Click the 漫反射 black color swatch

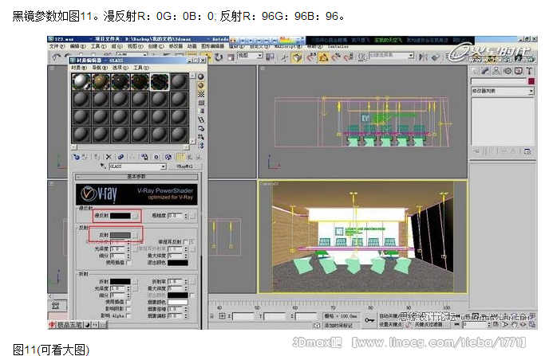tap(120, 216)
